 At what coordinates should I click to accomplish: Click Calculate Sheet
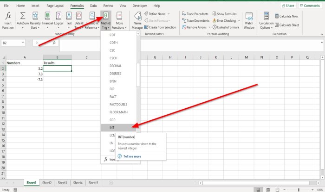(x=287, y=25)
